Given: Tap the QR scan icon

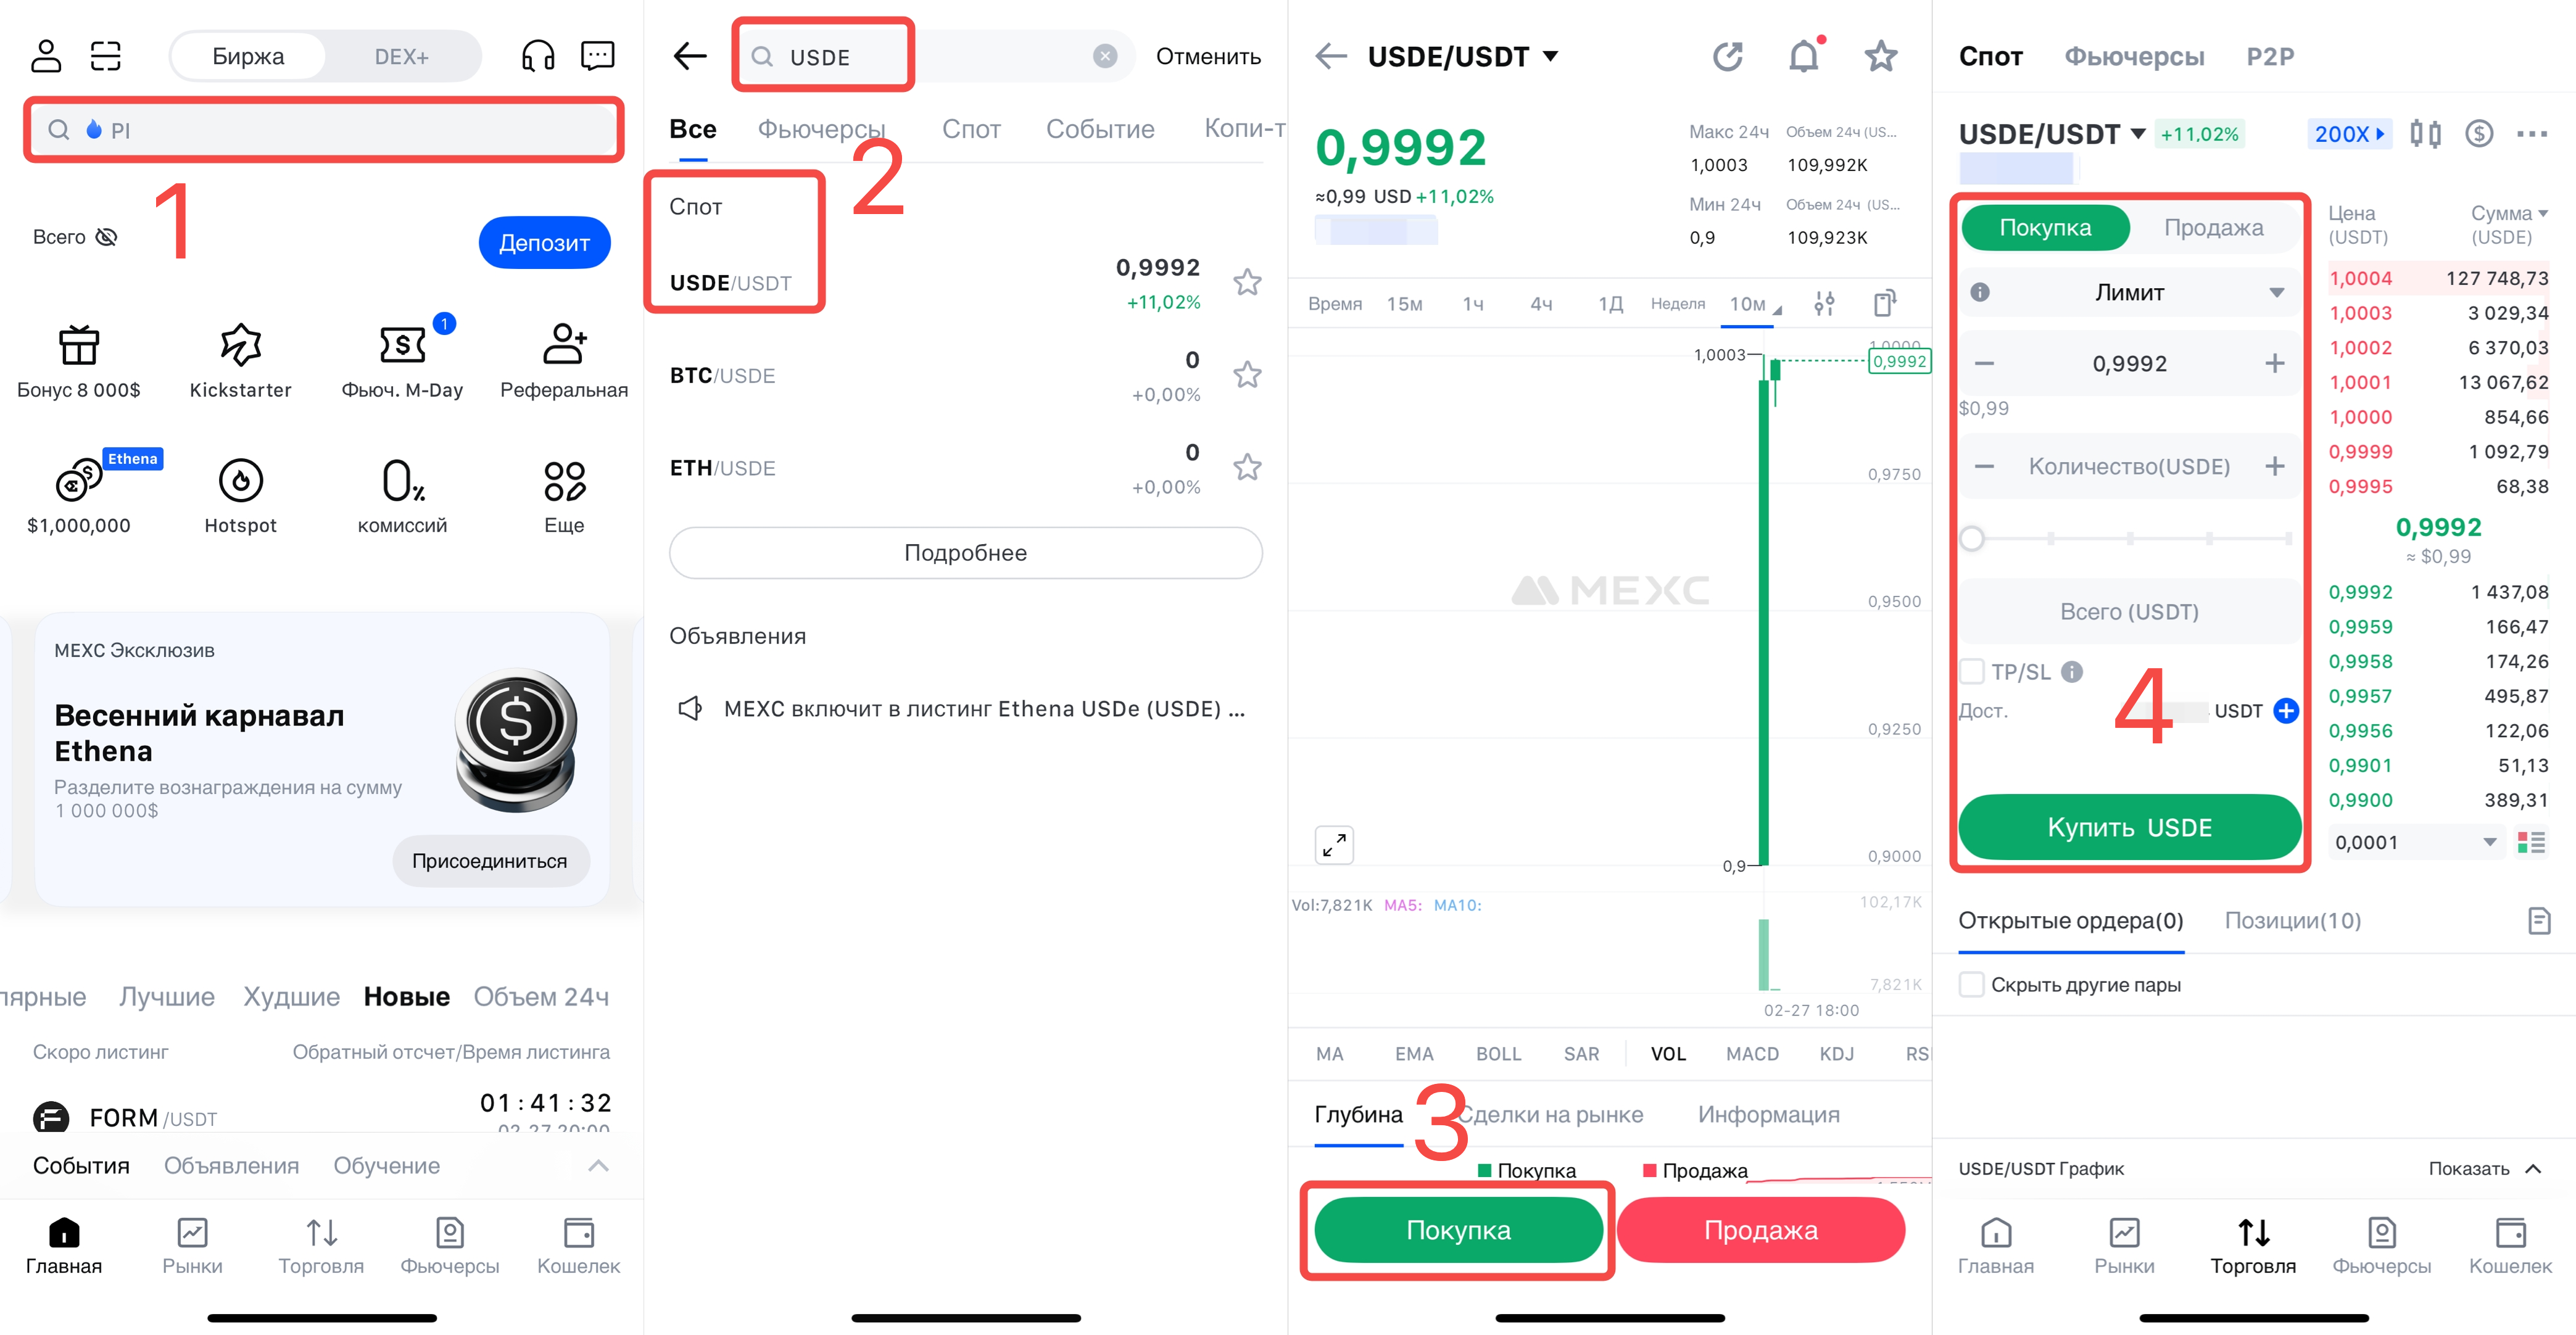Looking at the screenshot, I should (106, 56).
